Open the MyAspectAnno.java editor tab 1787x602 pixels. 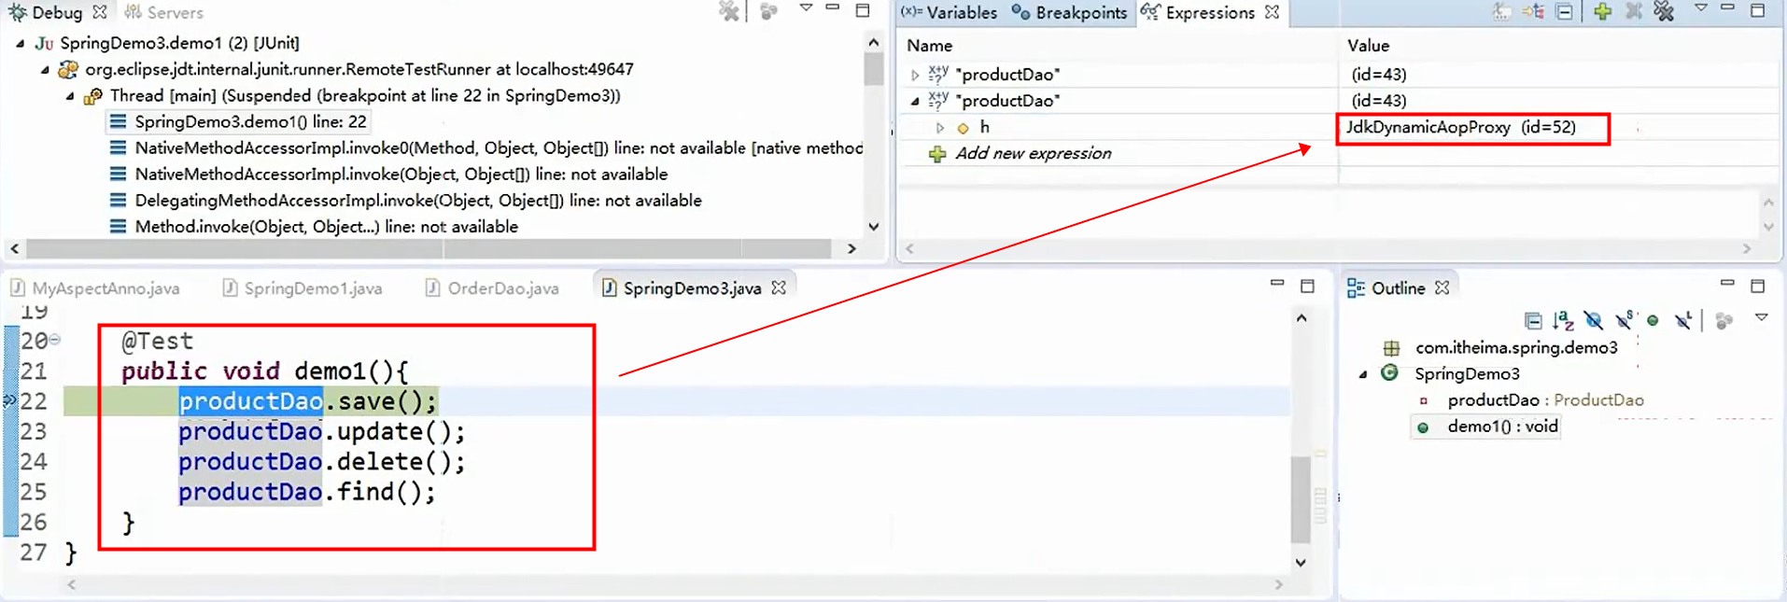coord(94,288)
